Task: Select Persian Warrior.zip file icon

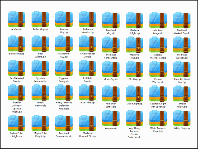Action: (158, 69)
